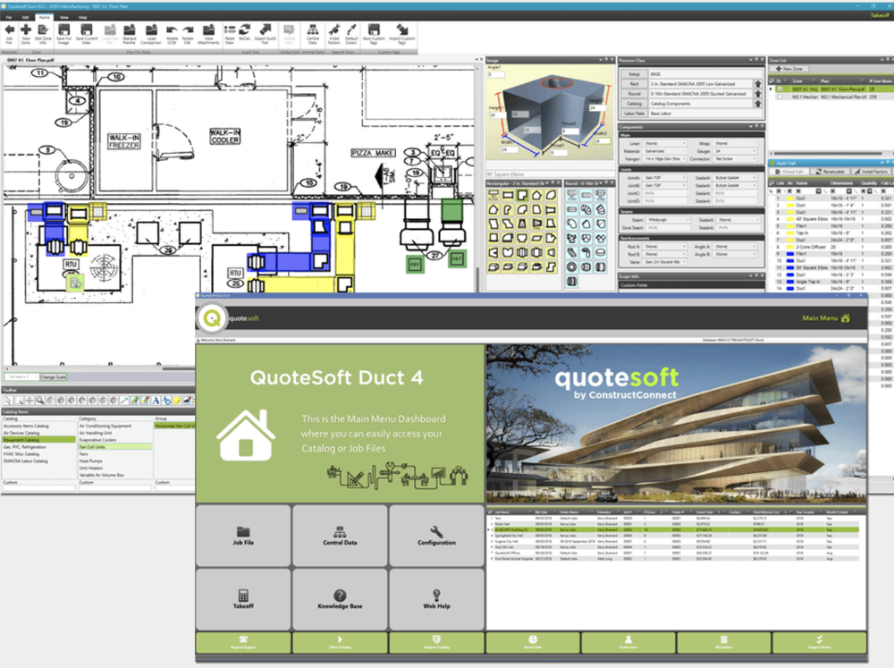Image resolution: width=894 pixels, height=668 pixels.
Task: Click ReCalc ribbon icon
Action: pos(245,34)
